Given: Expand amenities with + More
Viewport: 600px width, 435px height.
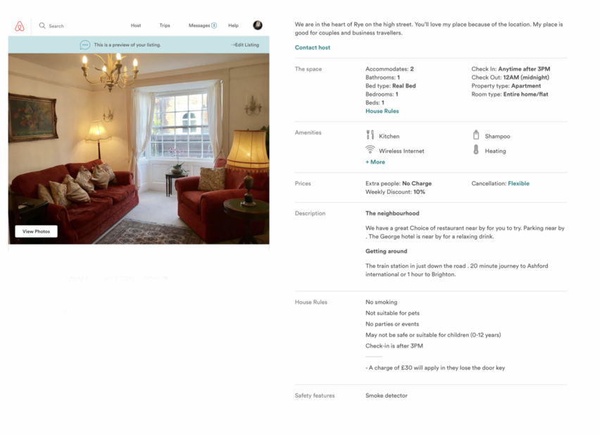Looking at the screenshot, I should click(x=375, y=162).
